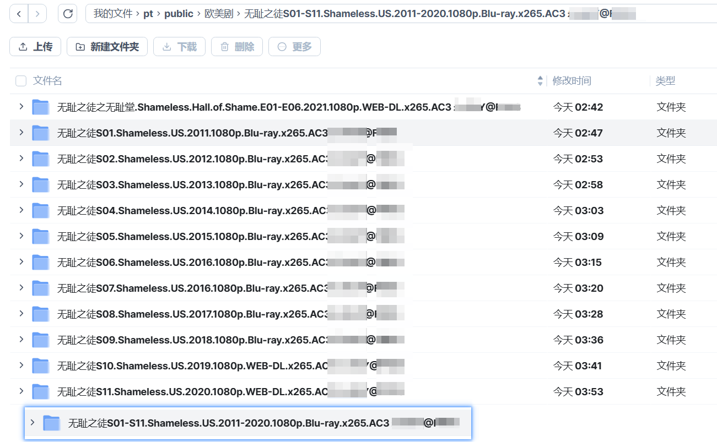Image resolution: width=717 pixels, height=442 pixels.
Task: Expand the 无耻之徒S03 folder row
Action: click(x=21, y=184)
